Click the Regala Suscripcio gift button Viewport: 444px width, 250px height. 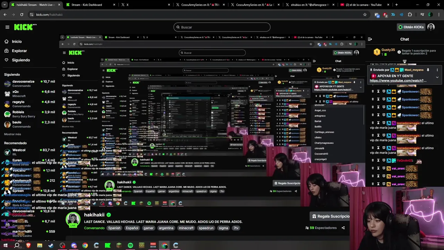point(330,216)
